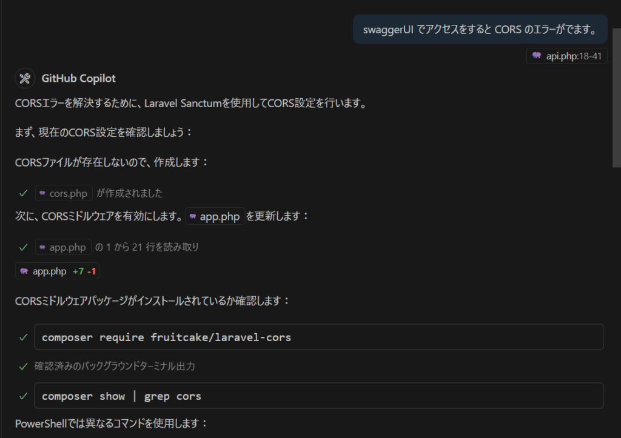Click the checkmark beside app.php lines read

[x=23, y=247]
